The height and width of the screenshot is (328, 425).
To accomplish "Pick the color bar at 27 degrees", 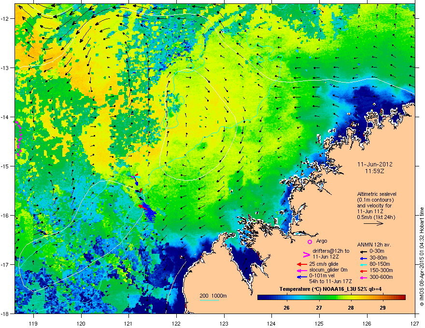I will [x=319, y=298].
